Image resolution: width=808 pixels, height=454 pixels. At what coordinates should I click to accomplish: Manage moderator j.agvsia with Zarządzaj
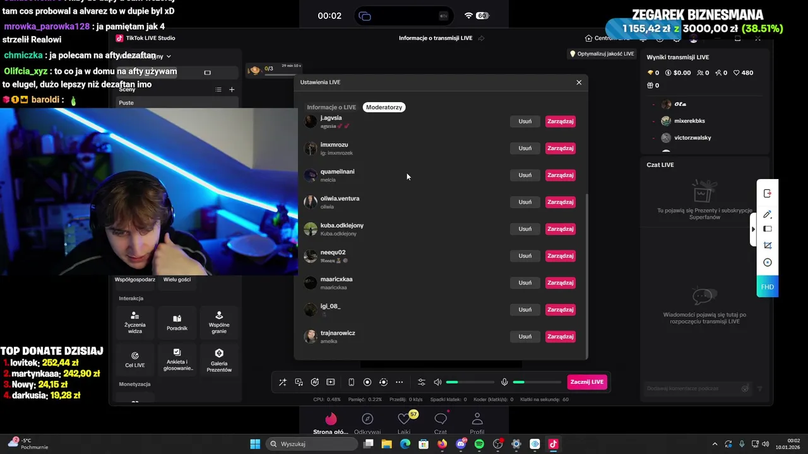pos(561,121)
